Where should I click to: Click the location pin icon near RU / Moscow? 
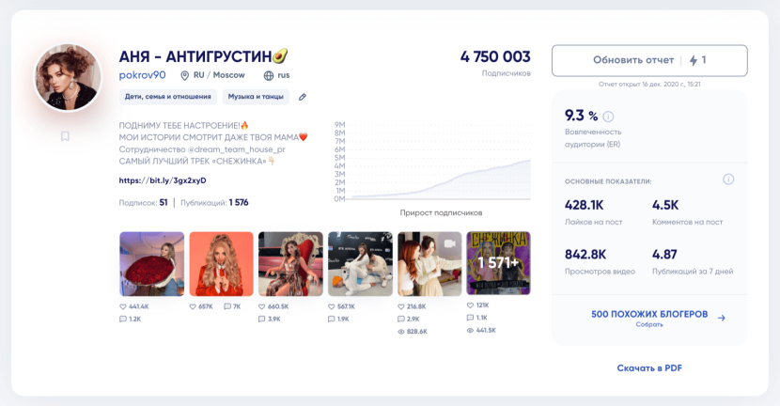pos(185,75)
